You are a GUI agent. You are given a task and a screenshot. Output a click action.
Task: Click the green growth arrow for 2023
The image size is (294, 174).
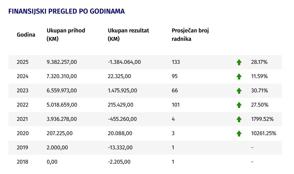click(239, 90)
